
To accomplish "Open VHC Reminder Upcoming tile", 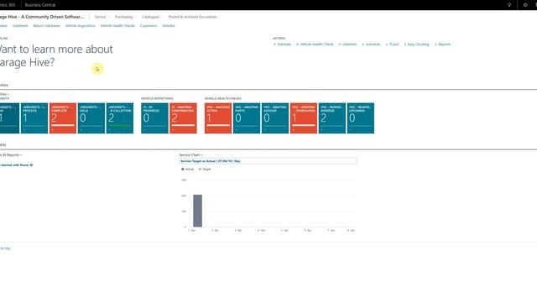I will [360, 118].
